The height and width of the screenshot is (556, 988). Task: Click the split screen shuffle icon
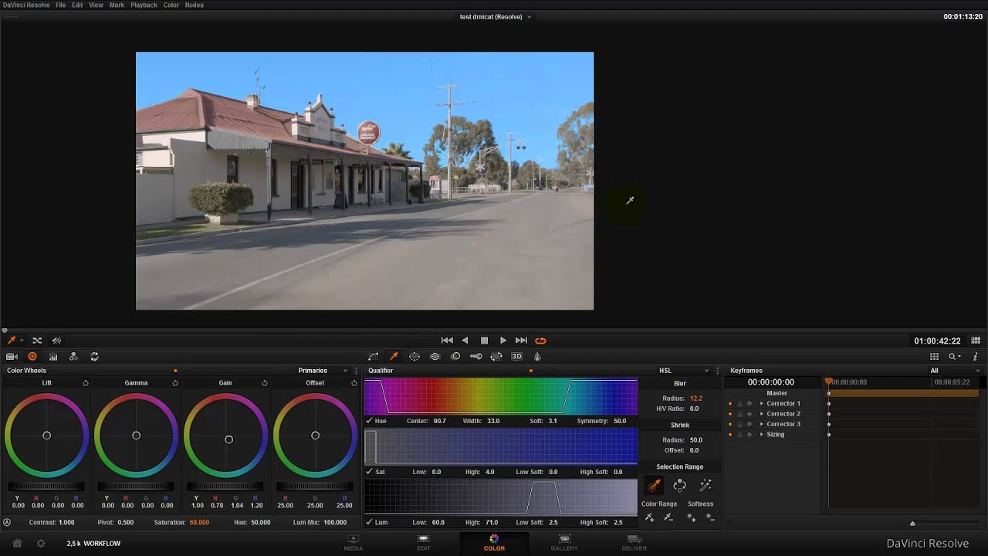pyautogui.click(x=36, y=340)
